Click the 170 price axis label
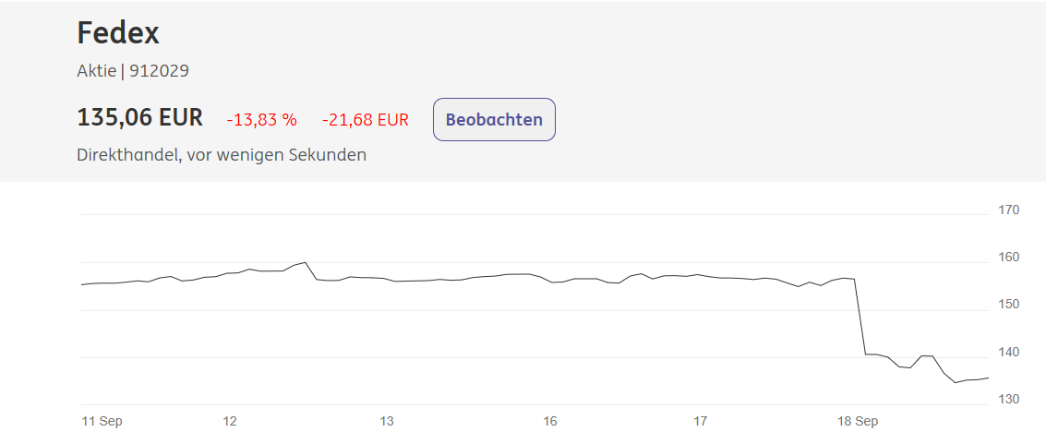The width and height of the screenshot is (1046, 444). [1008, 210]
